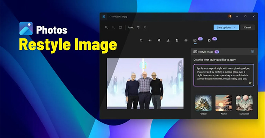The width and height of the screenshot is (265, 138).
Task: Choose the Surrealism style thumbnail
Action: pyautogui.click(x=244, y=103)
